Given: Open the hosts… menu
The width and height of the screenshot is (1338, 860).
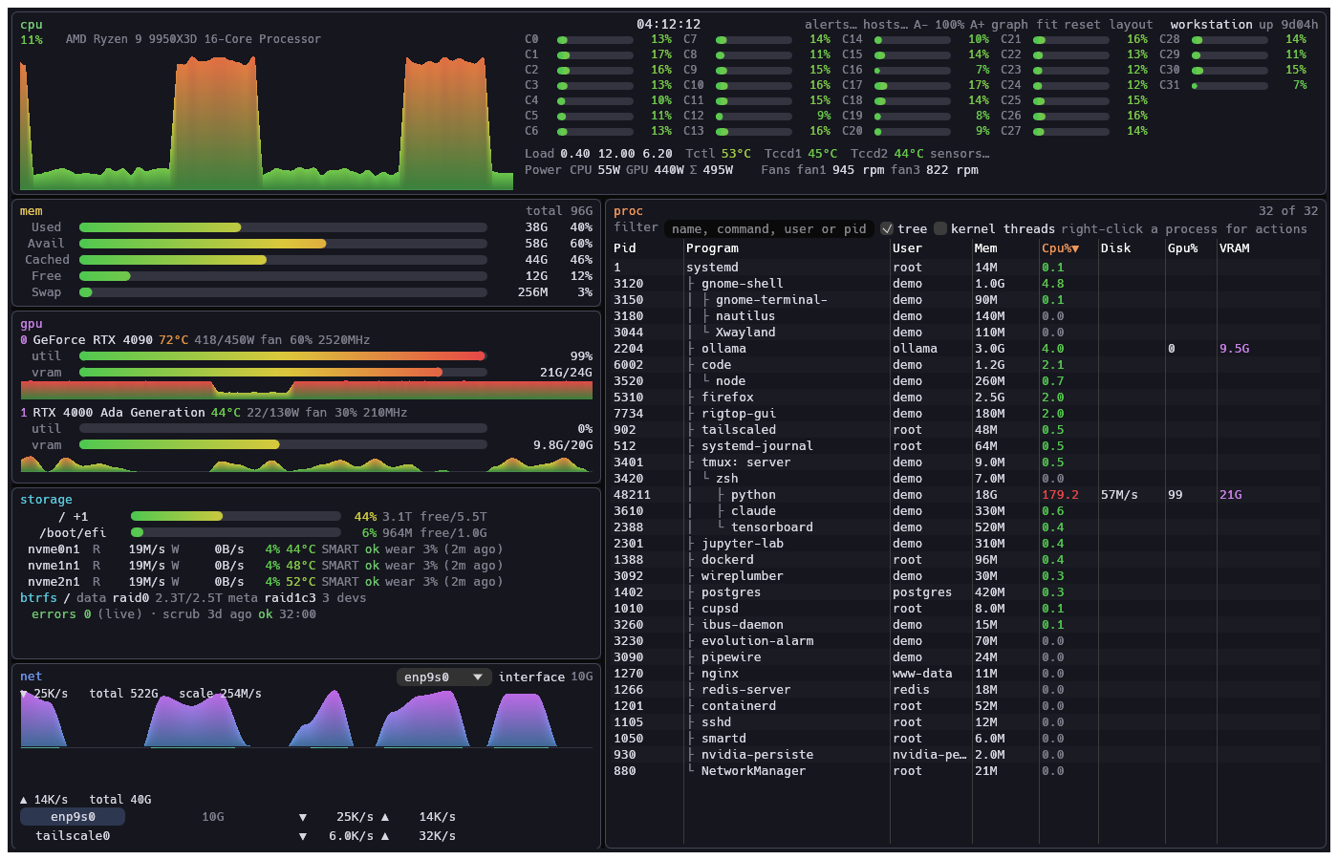Looking at the screenshot, I should point(886,25).
